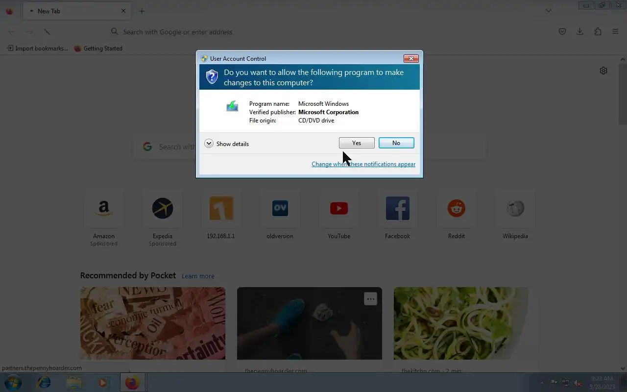Close the New Tab tab
The height and width of the screenshot is (392, 627).
(x=123, y=11)
